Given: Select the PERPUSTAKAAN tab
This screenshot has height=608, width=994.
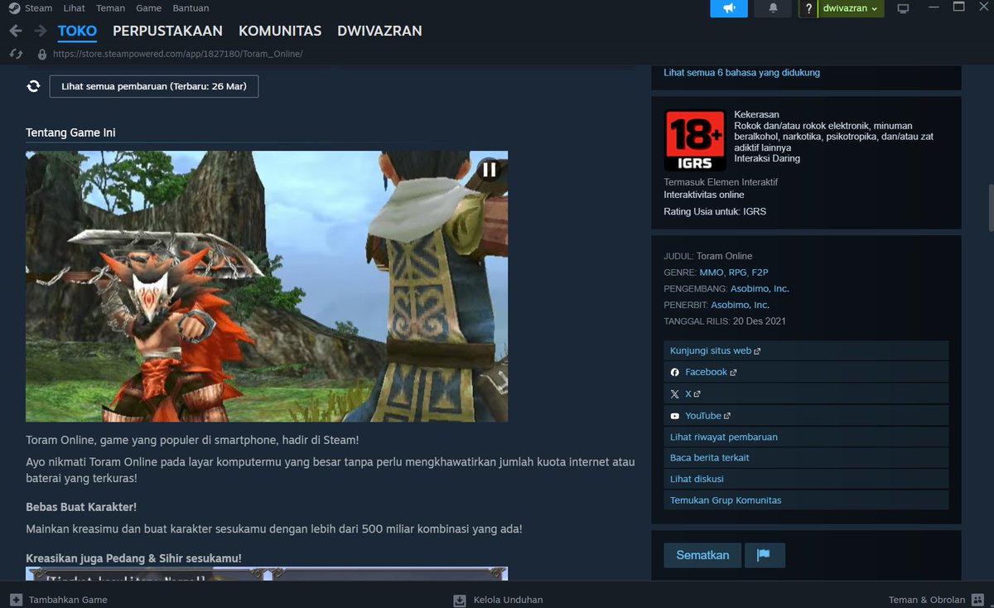Looking at the screenshot, I should pos(167,31).
